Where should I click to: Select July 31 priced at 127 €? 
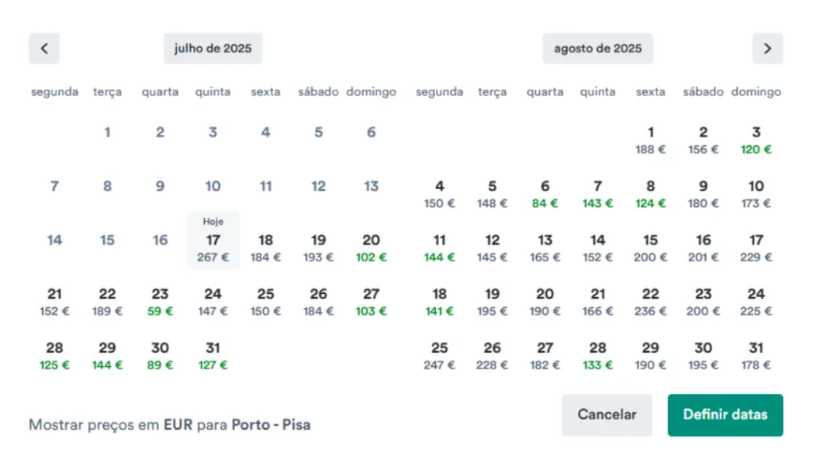(x=213, y=355)
